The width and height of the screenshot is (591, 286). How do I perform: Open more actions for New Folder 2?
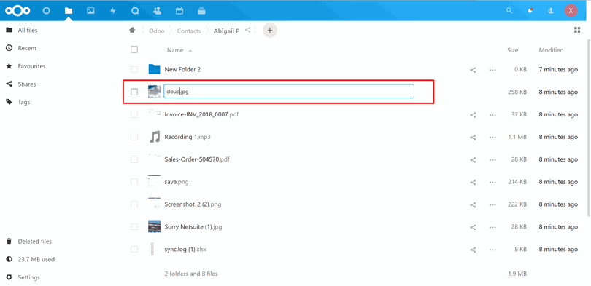tap(492, 70)
